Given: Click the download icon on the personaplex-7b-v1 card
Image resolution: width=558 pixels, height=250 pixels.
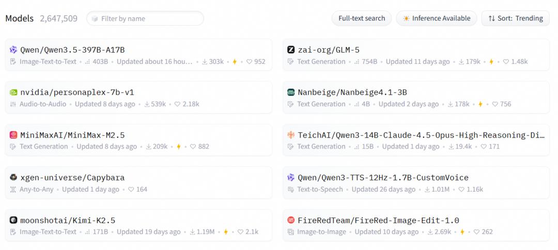Looking at the screenshot, I should [x=147, y=104].
